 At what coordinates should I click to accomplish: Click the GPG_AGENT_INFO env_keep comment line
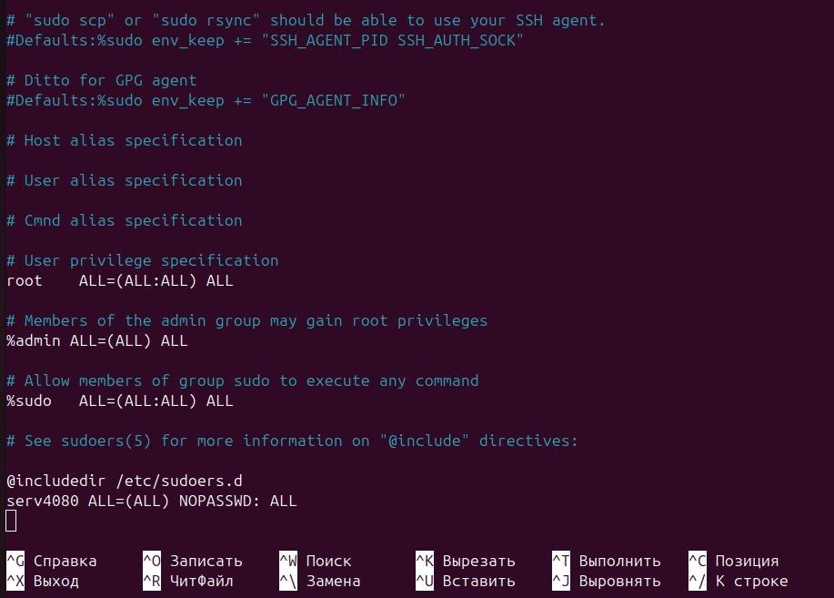[206, 101]
